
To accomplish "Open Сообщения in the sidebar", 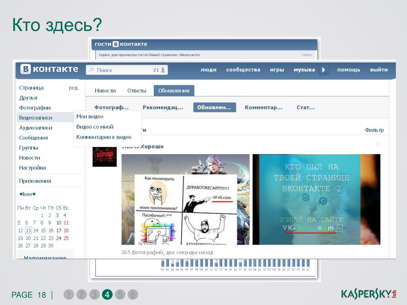I will 33,138.
